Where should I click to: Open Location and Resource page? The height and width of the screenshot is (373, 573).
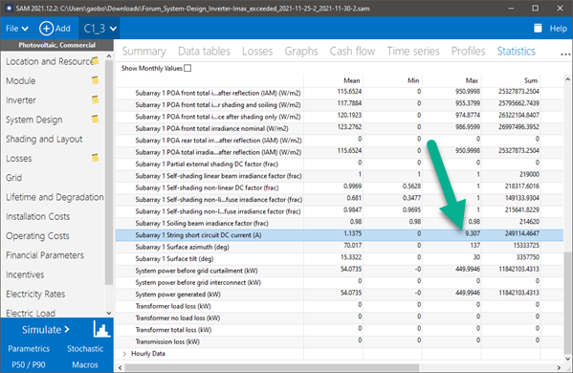(x=50, y=61)
